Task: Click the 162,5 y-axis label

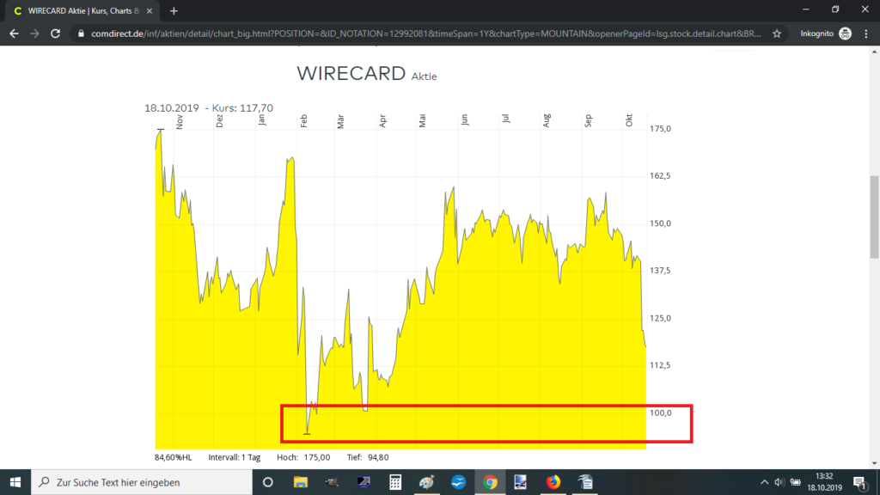Action: [660, 175]
